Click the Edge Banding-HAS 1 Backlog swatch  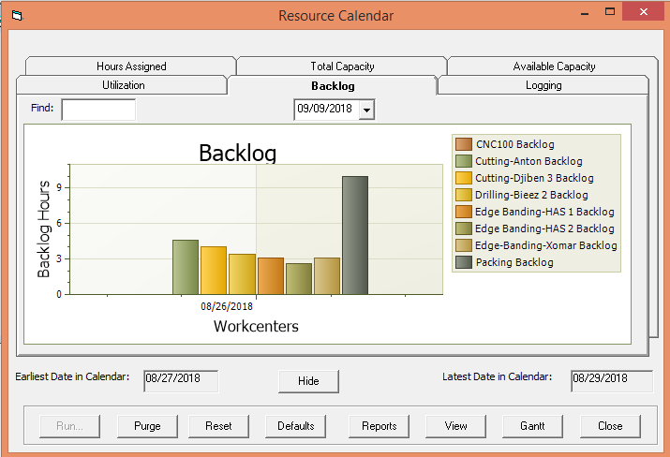pyautogui.click(x=464, y=212)
